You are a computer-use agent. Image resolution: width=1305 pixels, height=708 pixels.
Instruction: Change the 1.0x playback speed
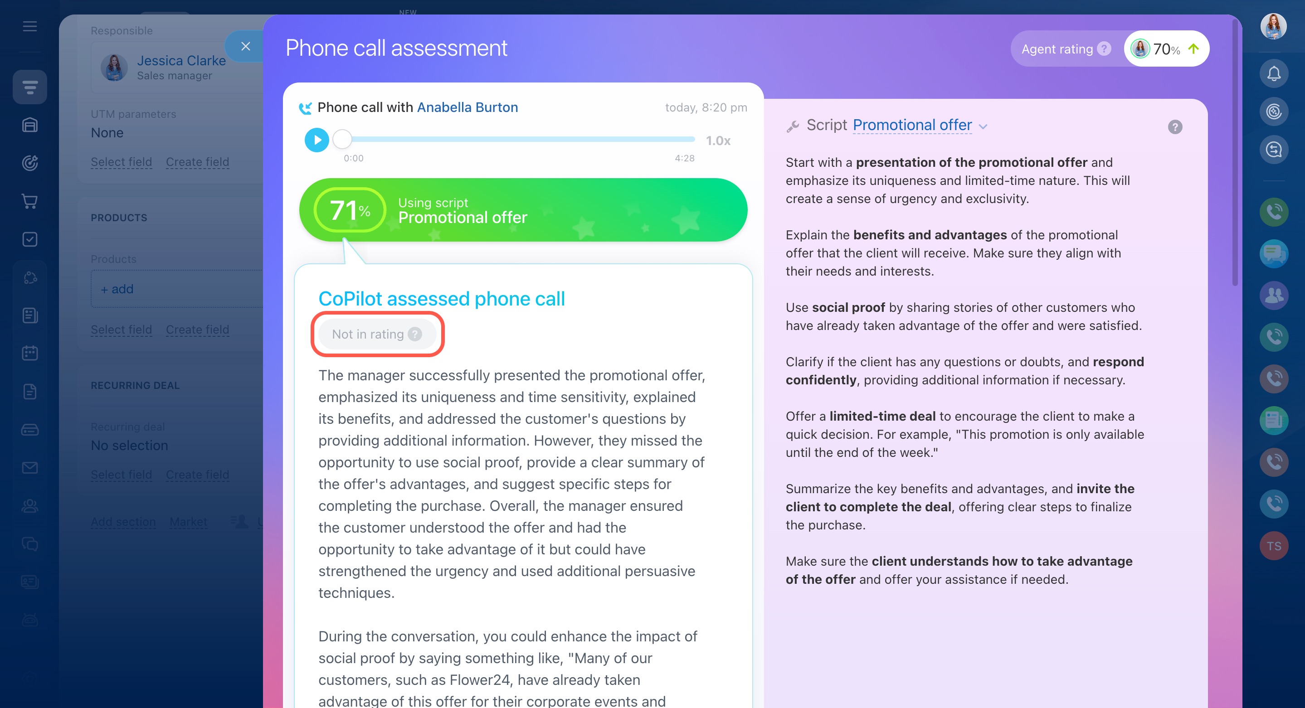coord(718,141)
